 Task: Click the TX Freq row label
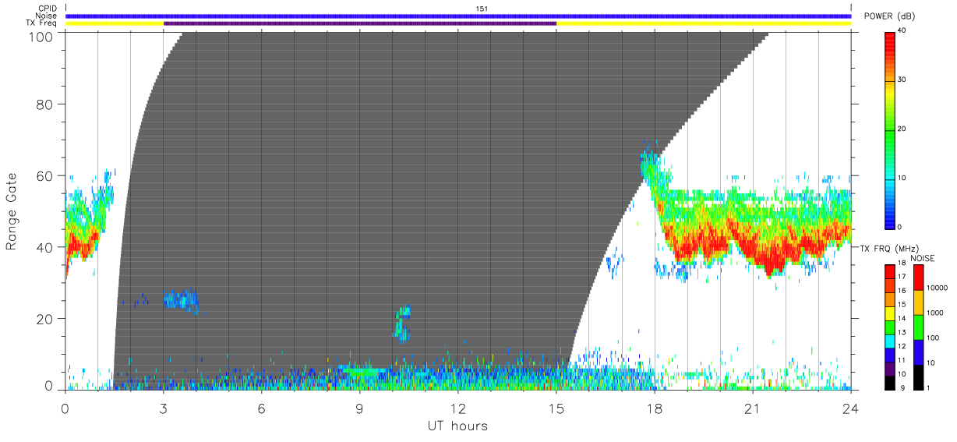coord(43,23)
